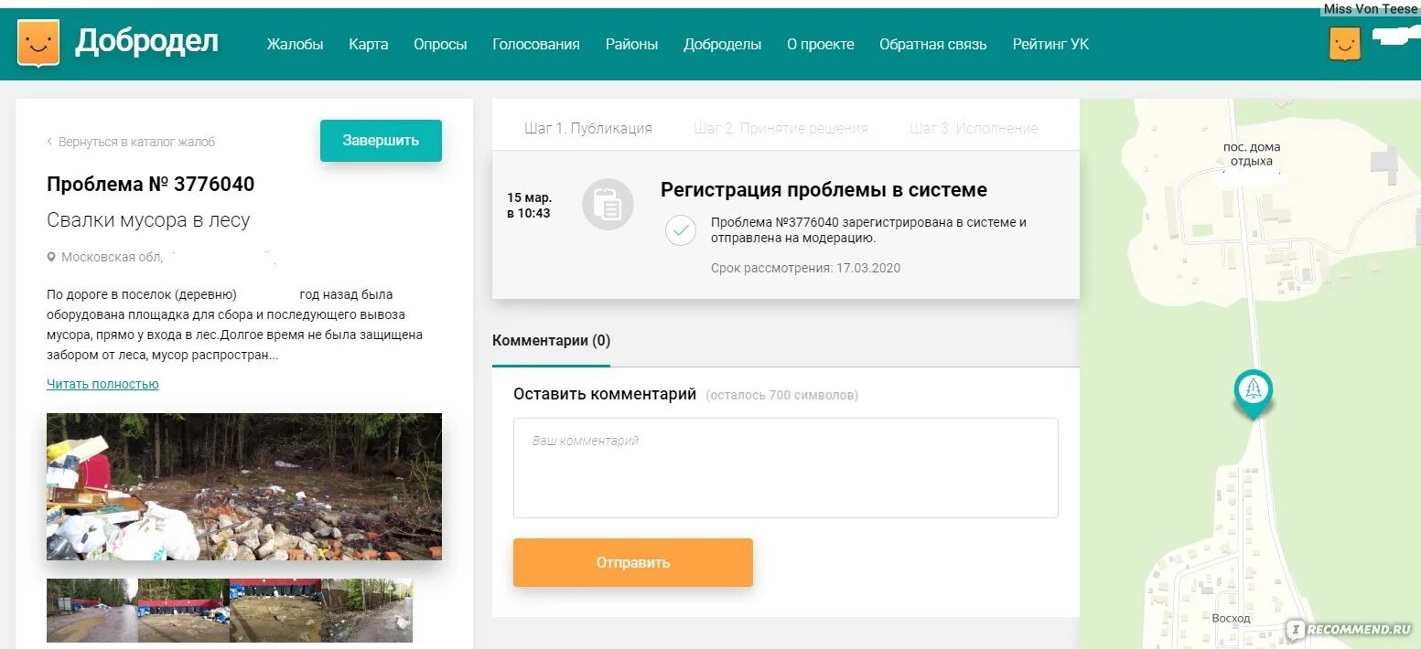Click the 15 мар. в 10:43 timestamp
Screen dimensions: 1421x649
click(529, 206)
